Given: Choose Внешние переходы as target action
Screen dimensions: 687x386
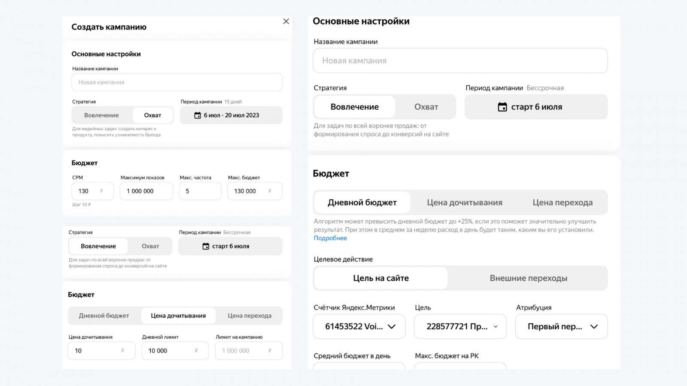Looking at the screenshot, I should coord(528,278).
